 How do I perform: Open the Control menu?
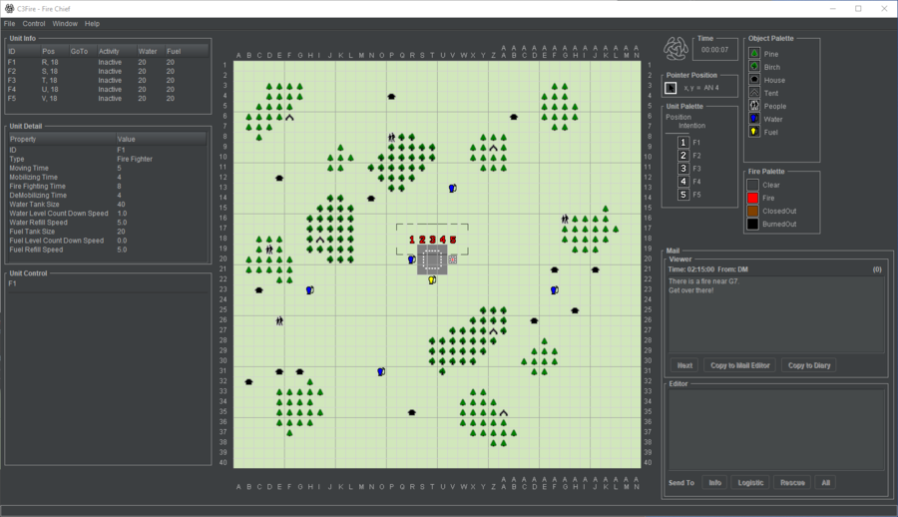point(34,23)
